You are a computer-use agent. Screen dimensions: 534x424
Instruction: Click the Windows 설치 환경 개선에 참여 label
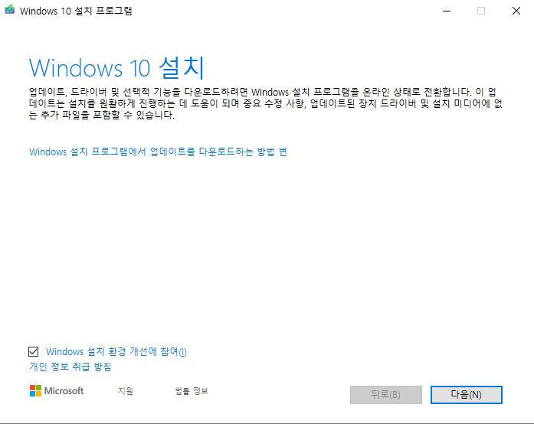click(x=116, y=351)
